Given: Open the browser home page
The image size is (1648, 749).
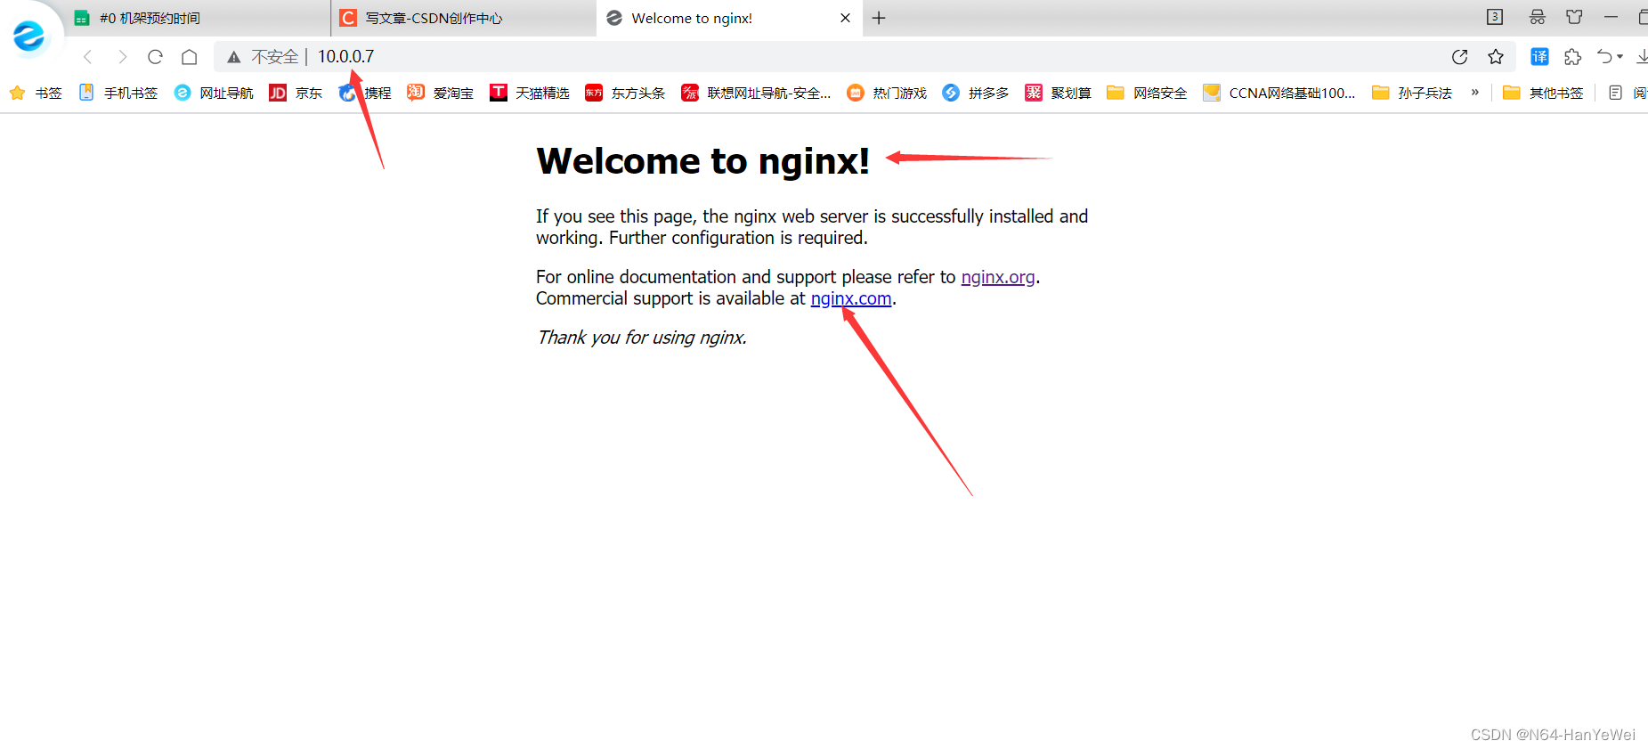Looking at the screenshot, I should (x=189, y=57).
